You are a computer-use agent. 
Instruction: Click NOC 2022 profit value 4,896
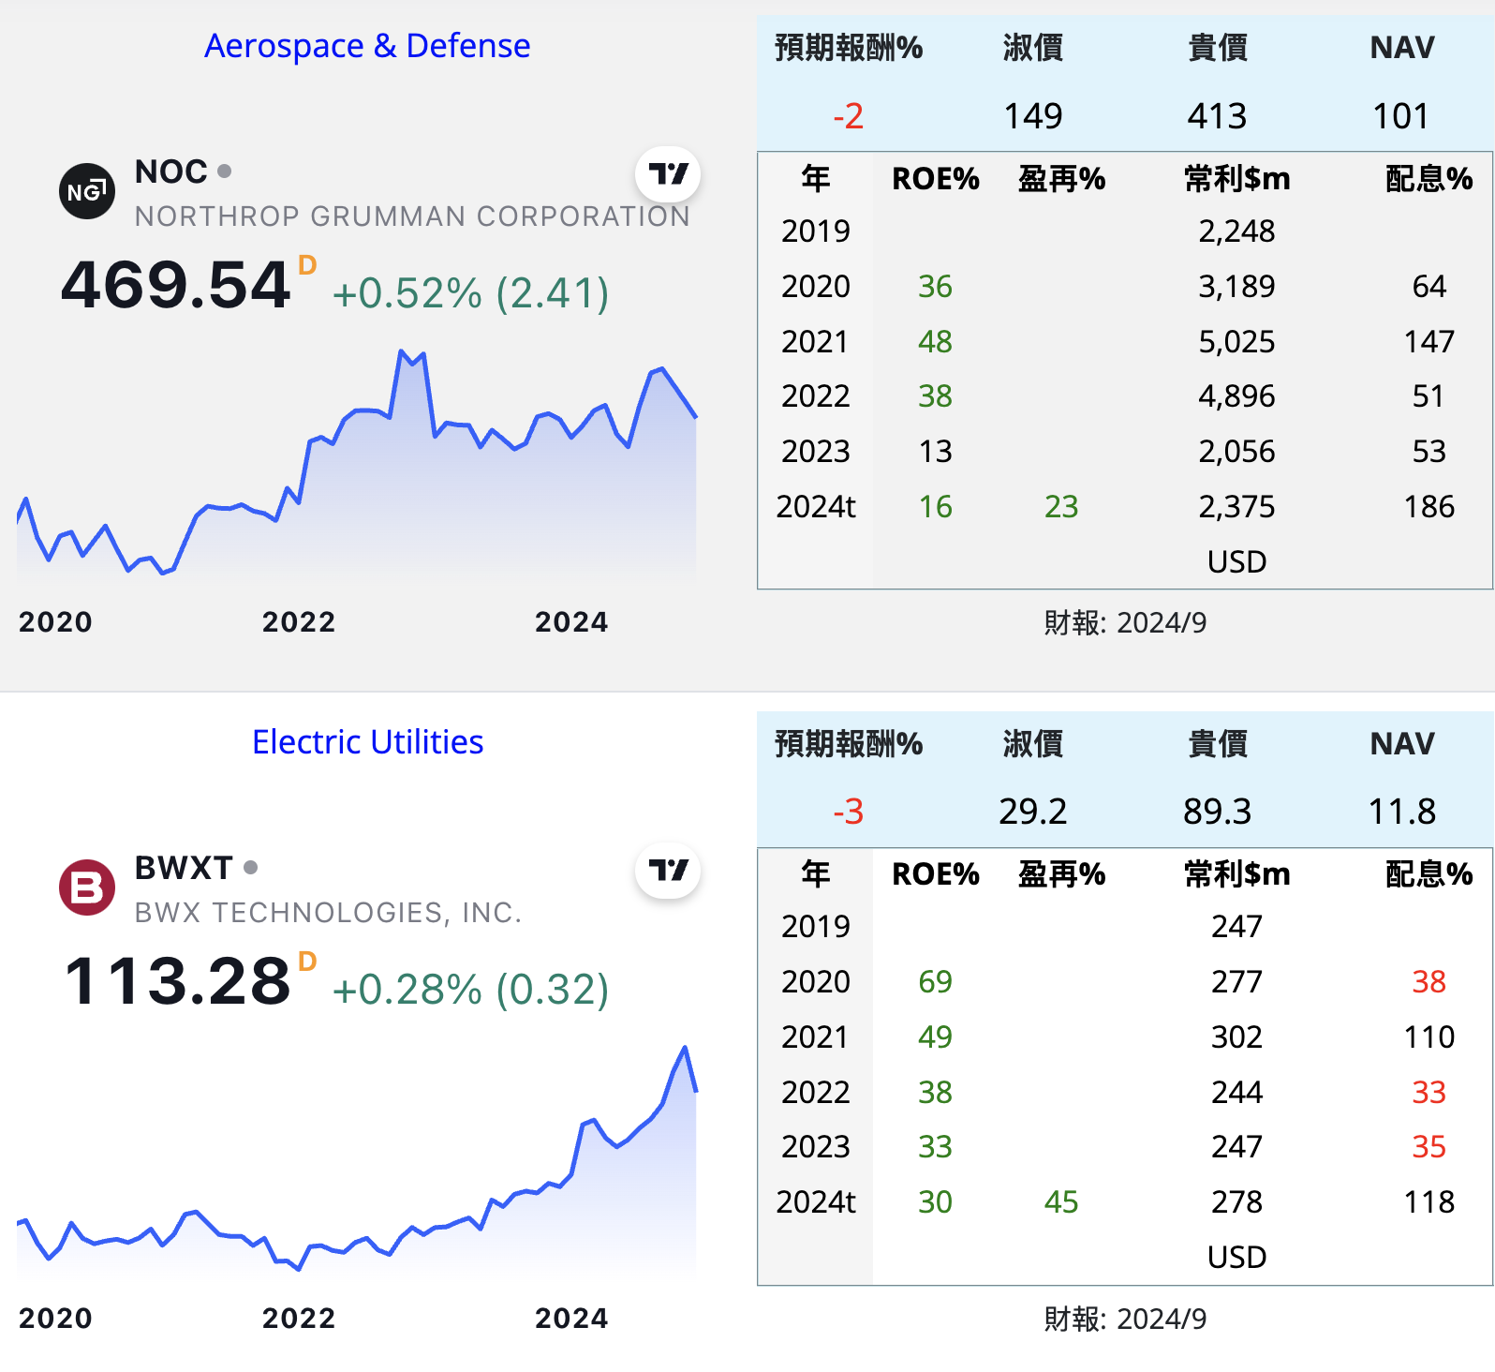click(x=1237, y=395)
